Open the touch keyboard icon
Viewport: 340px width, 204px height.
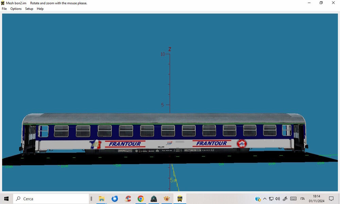click(293, 199)
